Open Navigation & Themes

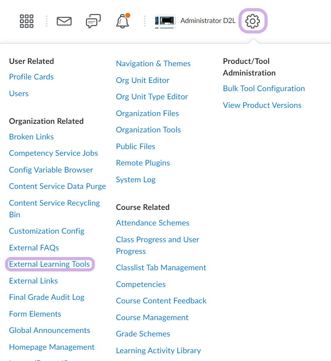pyautogui.click(x=153, y=63)
